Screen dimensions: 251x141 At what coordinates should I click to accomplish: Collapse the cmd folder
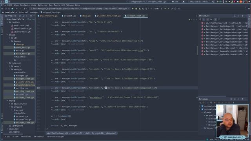pos(7,35)
